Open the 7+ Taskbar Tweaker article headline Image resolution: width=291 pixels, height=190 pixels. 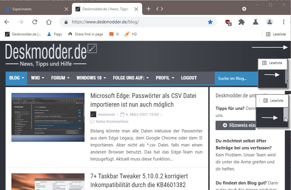(139, 180)
